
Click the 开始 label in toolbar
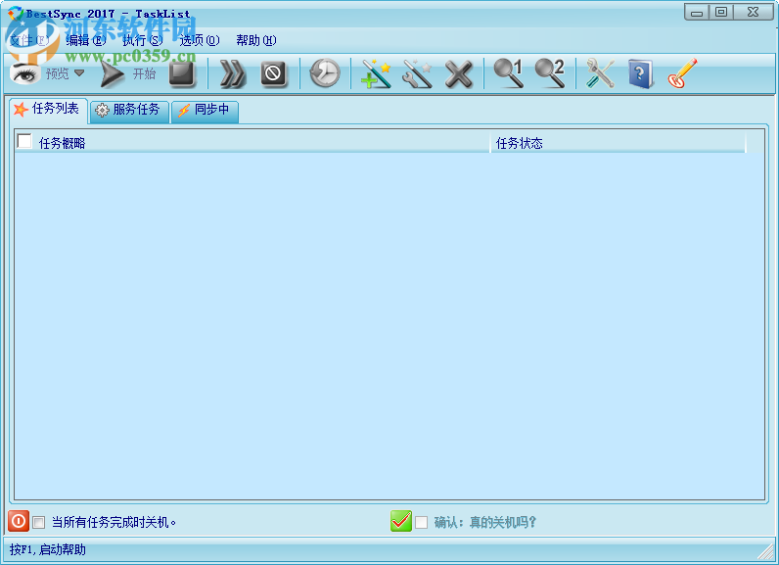144,74
